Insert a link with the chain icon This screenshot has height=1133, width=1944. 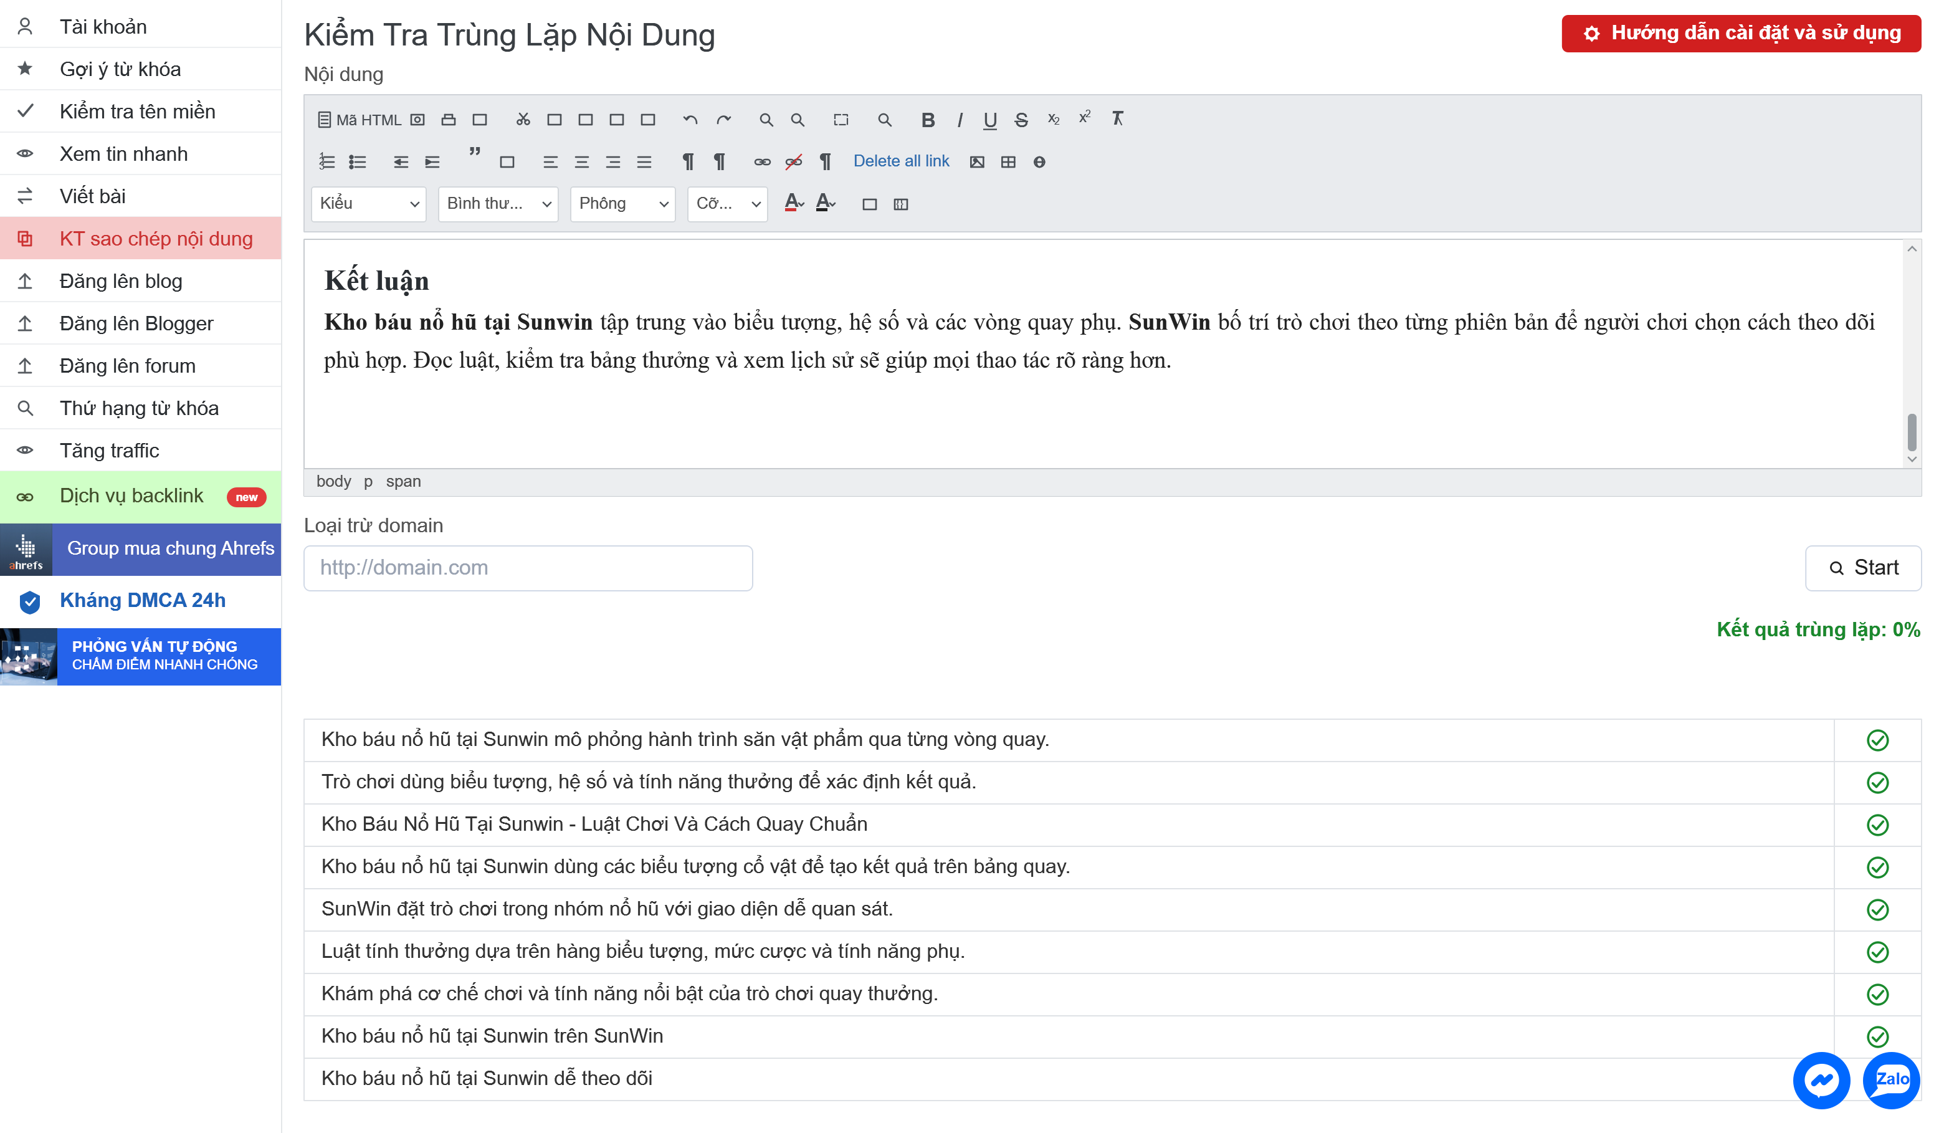[x=762, y=162]
